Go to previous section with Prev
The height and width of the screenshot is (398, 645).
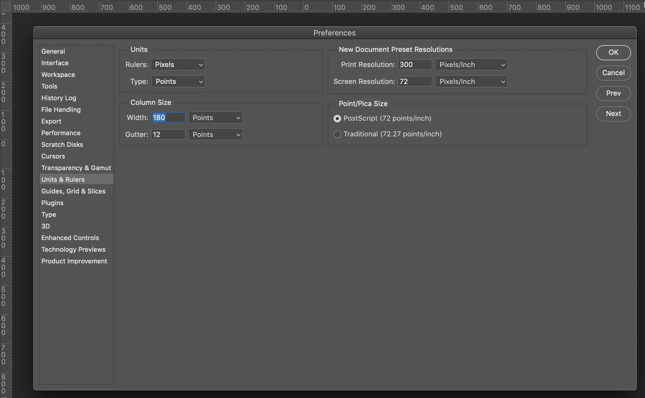pyautogui.click(x=613, y=93)
